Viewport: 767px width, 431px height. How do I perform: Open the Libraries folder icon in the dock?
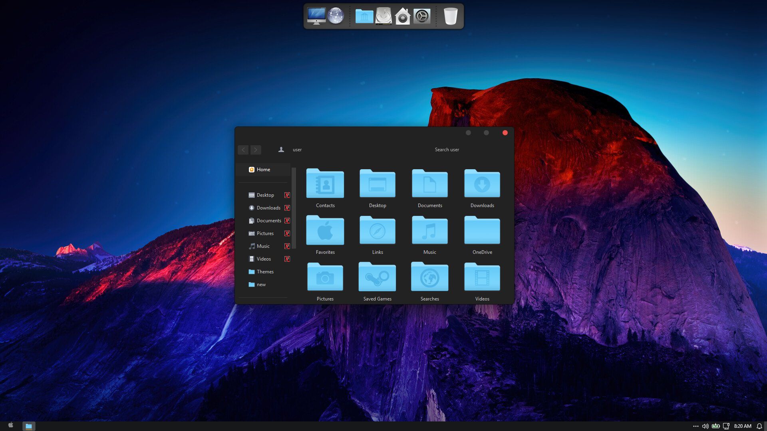(x=364, y=16)
